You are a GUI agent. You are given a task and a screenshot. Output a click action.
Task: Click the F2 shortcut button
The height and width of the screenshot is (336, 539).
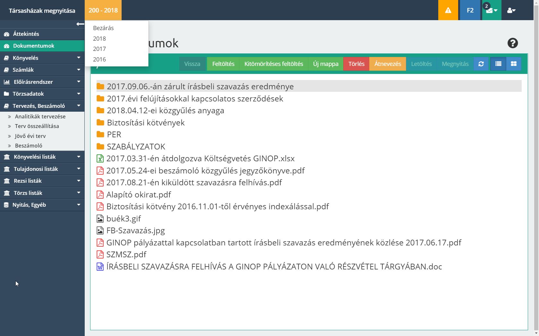click(470, 10)
